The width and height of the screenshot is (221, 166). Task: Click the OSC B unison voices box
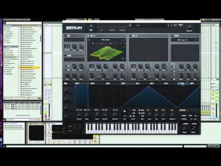133,66
